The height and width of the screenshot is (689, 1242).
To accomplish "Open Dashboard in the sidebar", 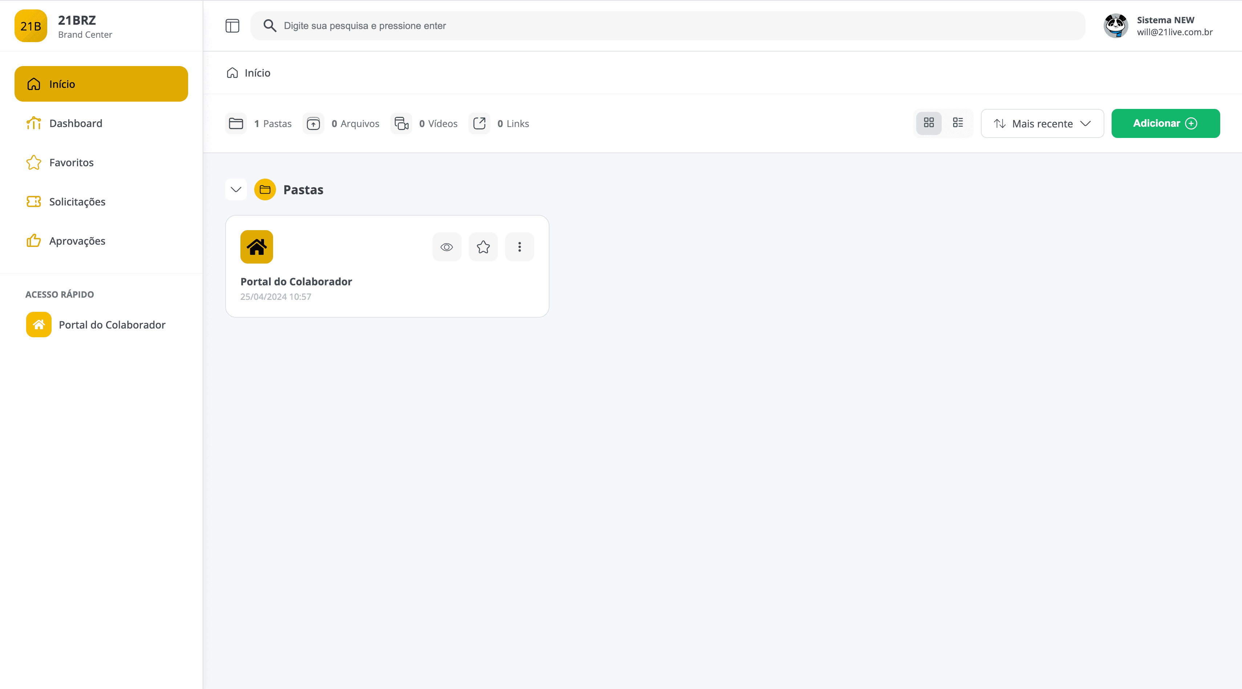I will (x=76, y=123).
